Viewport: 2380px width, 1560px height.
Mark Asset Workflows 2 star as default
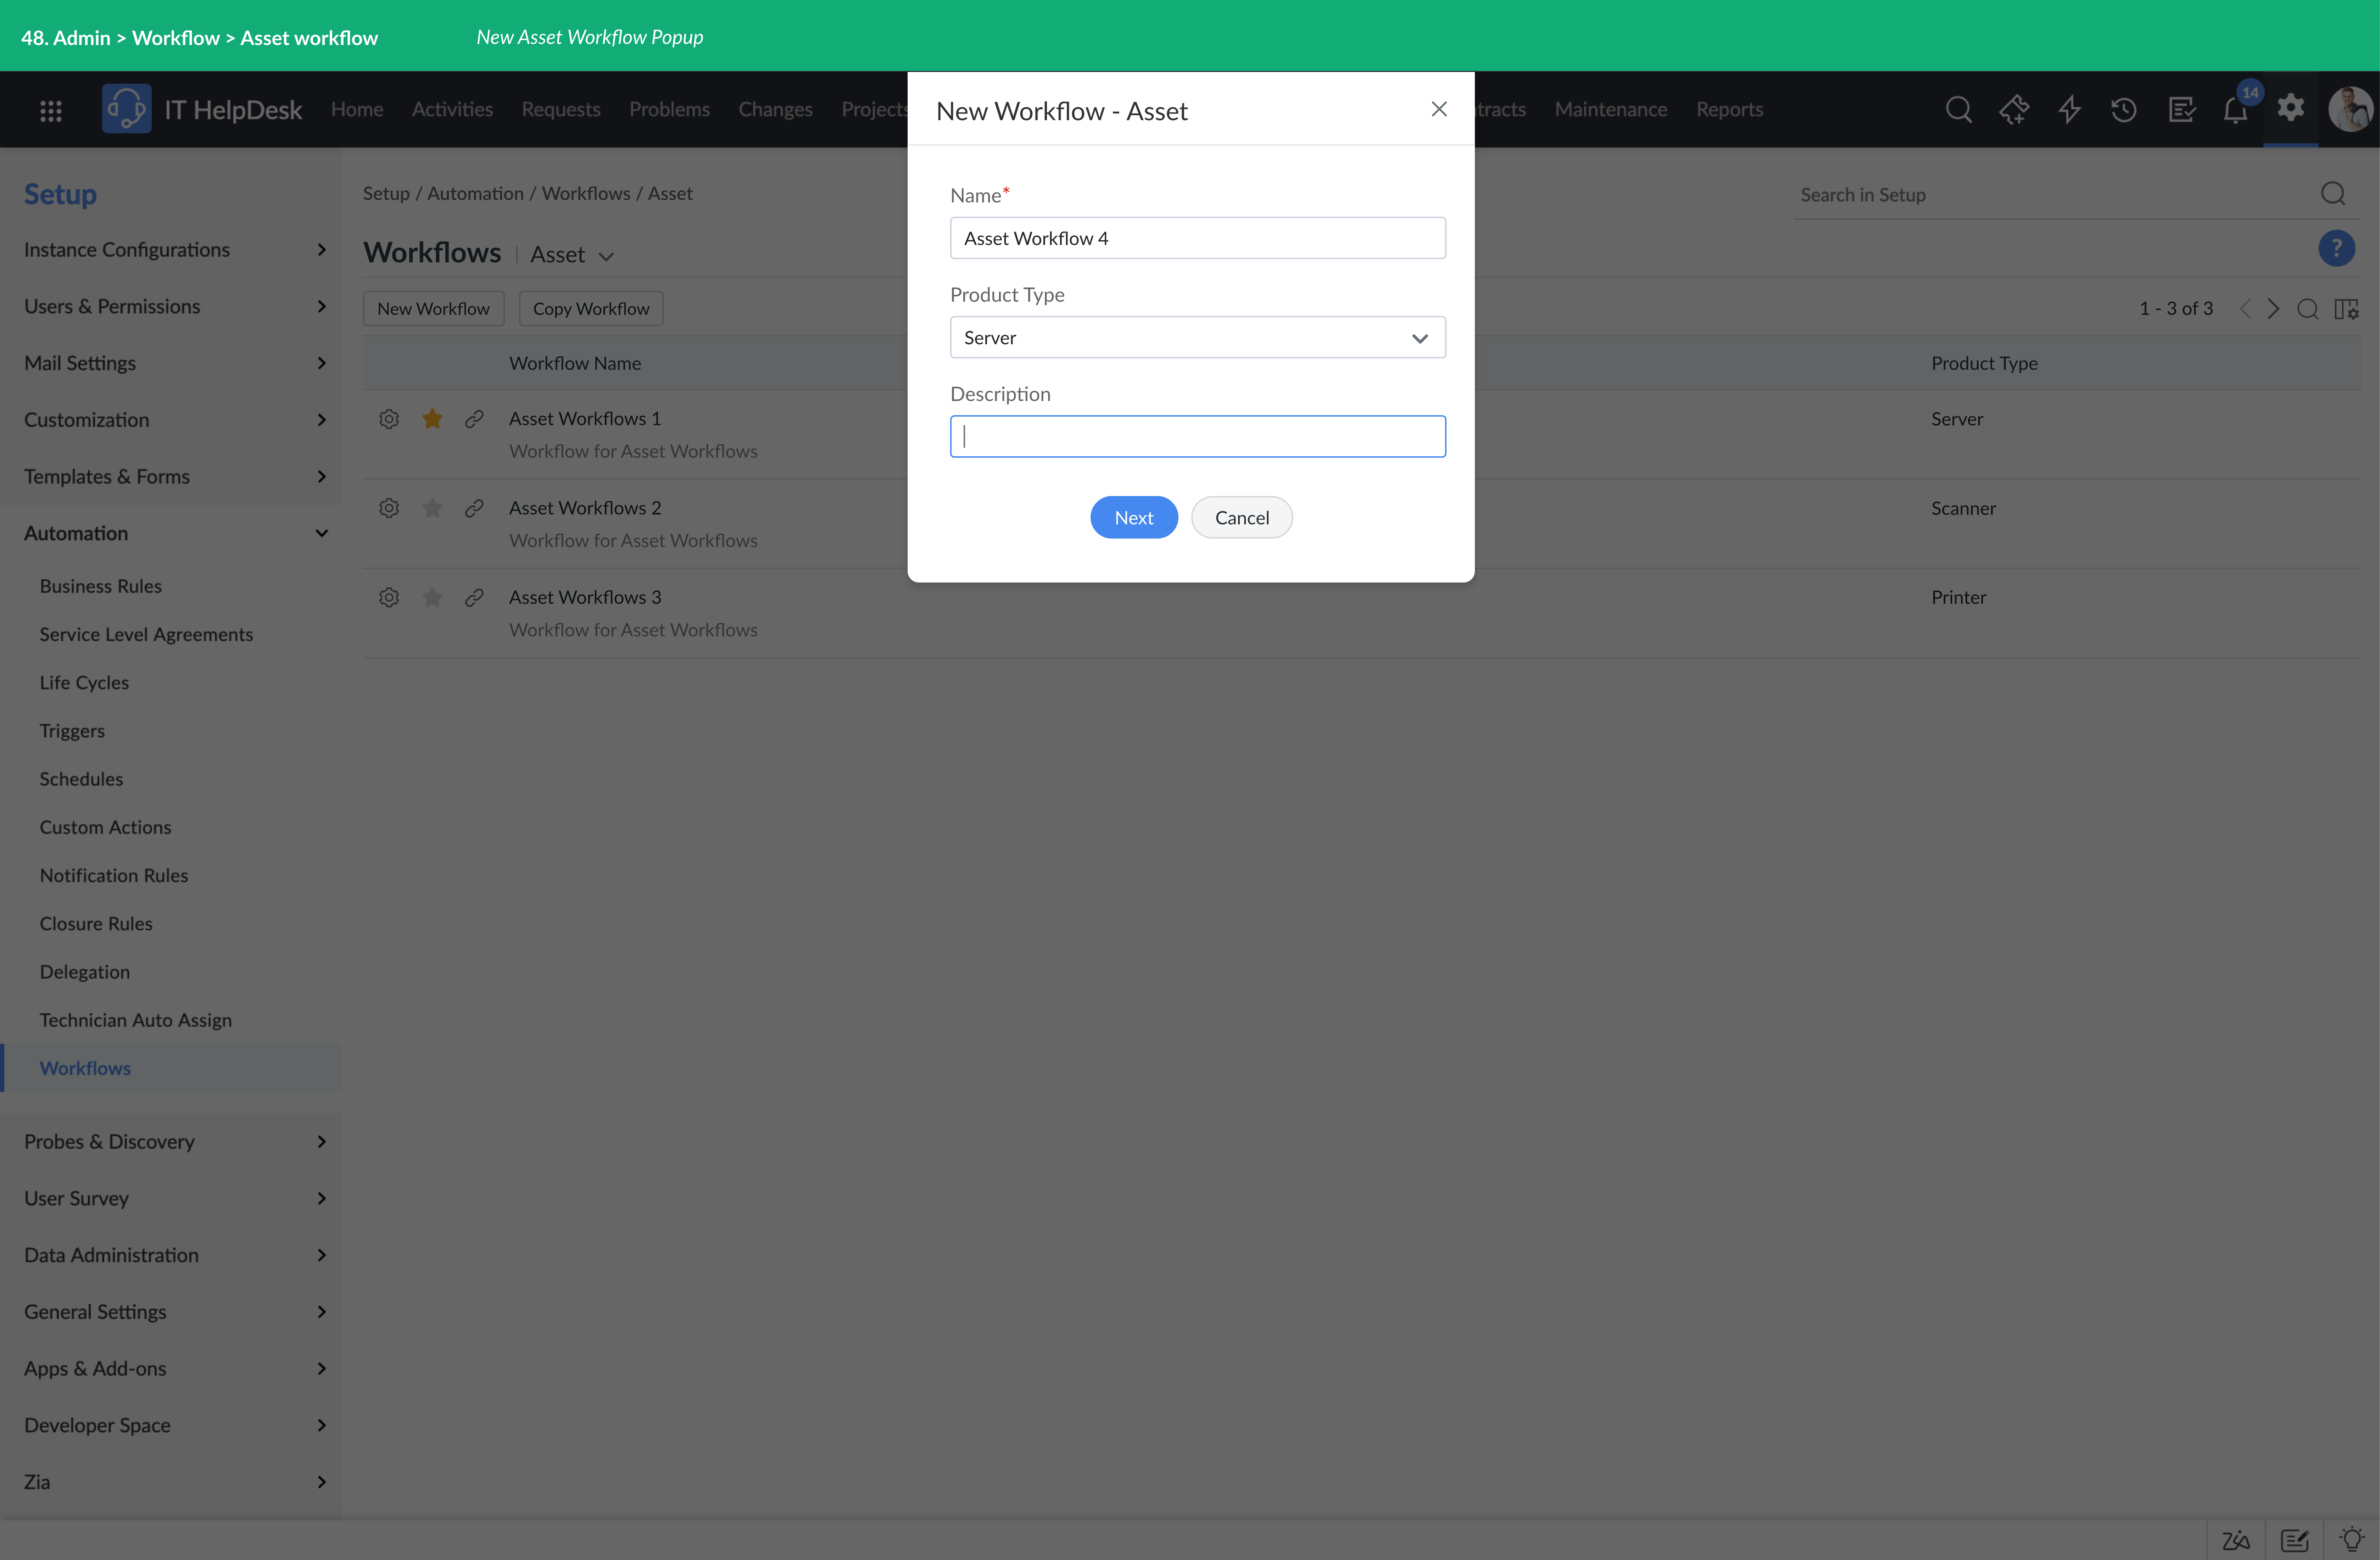click(x=432, y=508)
